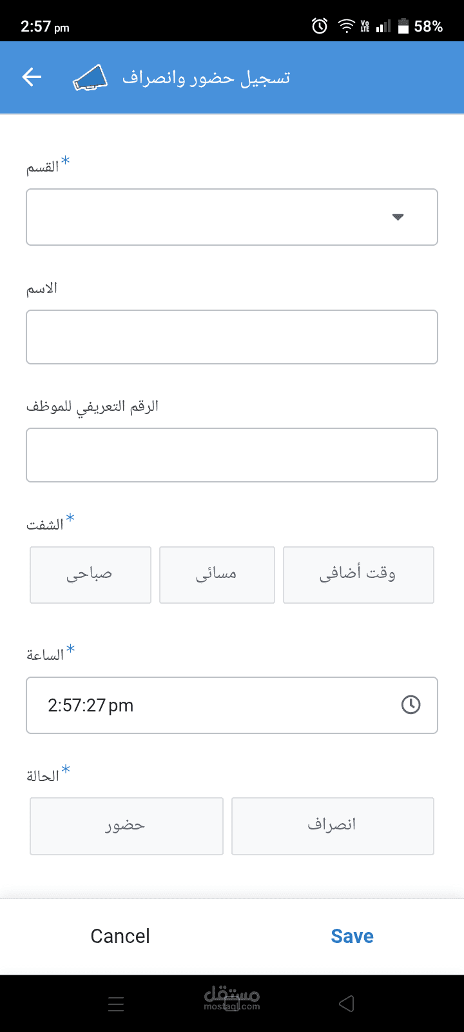The image size is (464, 1032).
Task: Tap the الساعة time field
Action: pos(213,705)
